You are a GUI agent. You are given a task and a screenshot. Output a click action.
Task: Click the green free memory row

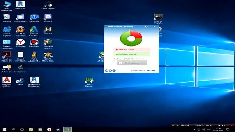[x=132, y=54]
